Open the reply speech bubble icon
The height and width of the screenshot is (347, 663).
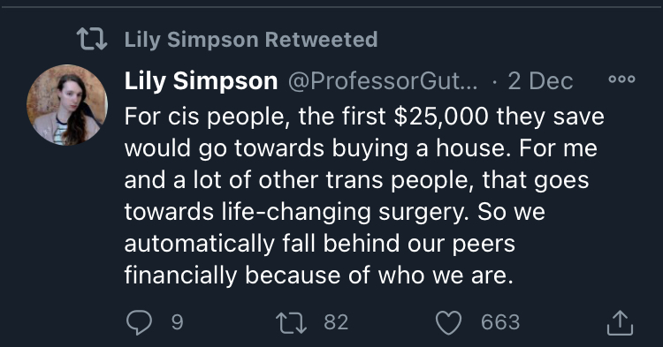pyautogui.click(x=139, y=322)
